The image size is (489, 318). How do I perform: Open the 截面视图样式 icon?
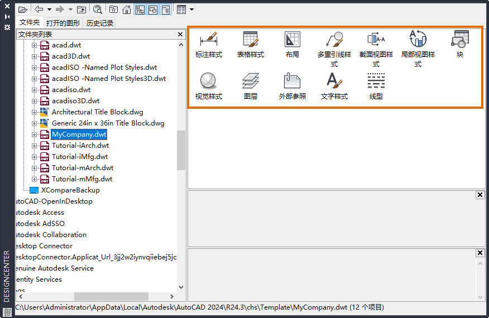[x=376, y=49]
